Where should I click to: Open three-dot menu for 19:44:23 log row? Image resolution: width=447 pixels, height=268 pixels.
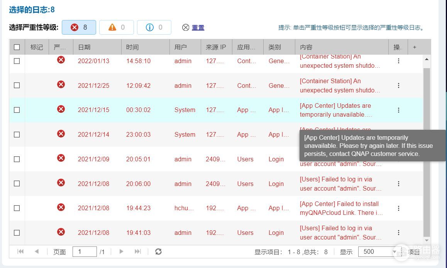click(398, 208)
